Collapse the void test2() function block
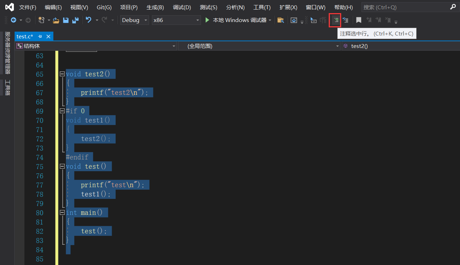The image size is (460, 265). tap(62, 74)
